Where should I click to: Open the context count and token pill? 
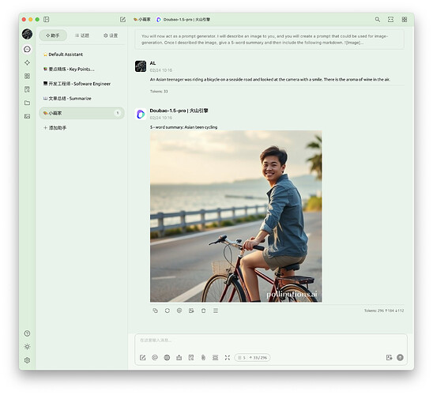click(x=252, y=357)
